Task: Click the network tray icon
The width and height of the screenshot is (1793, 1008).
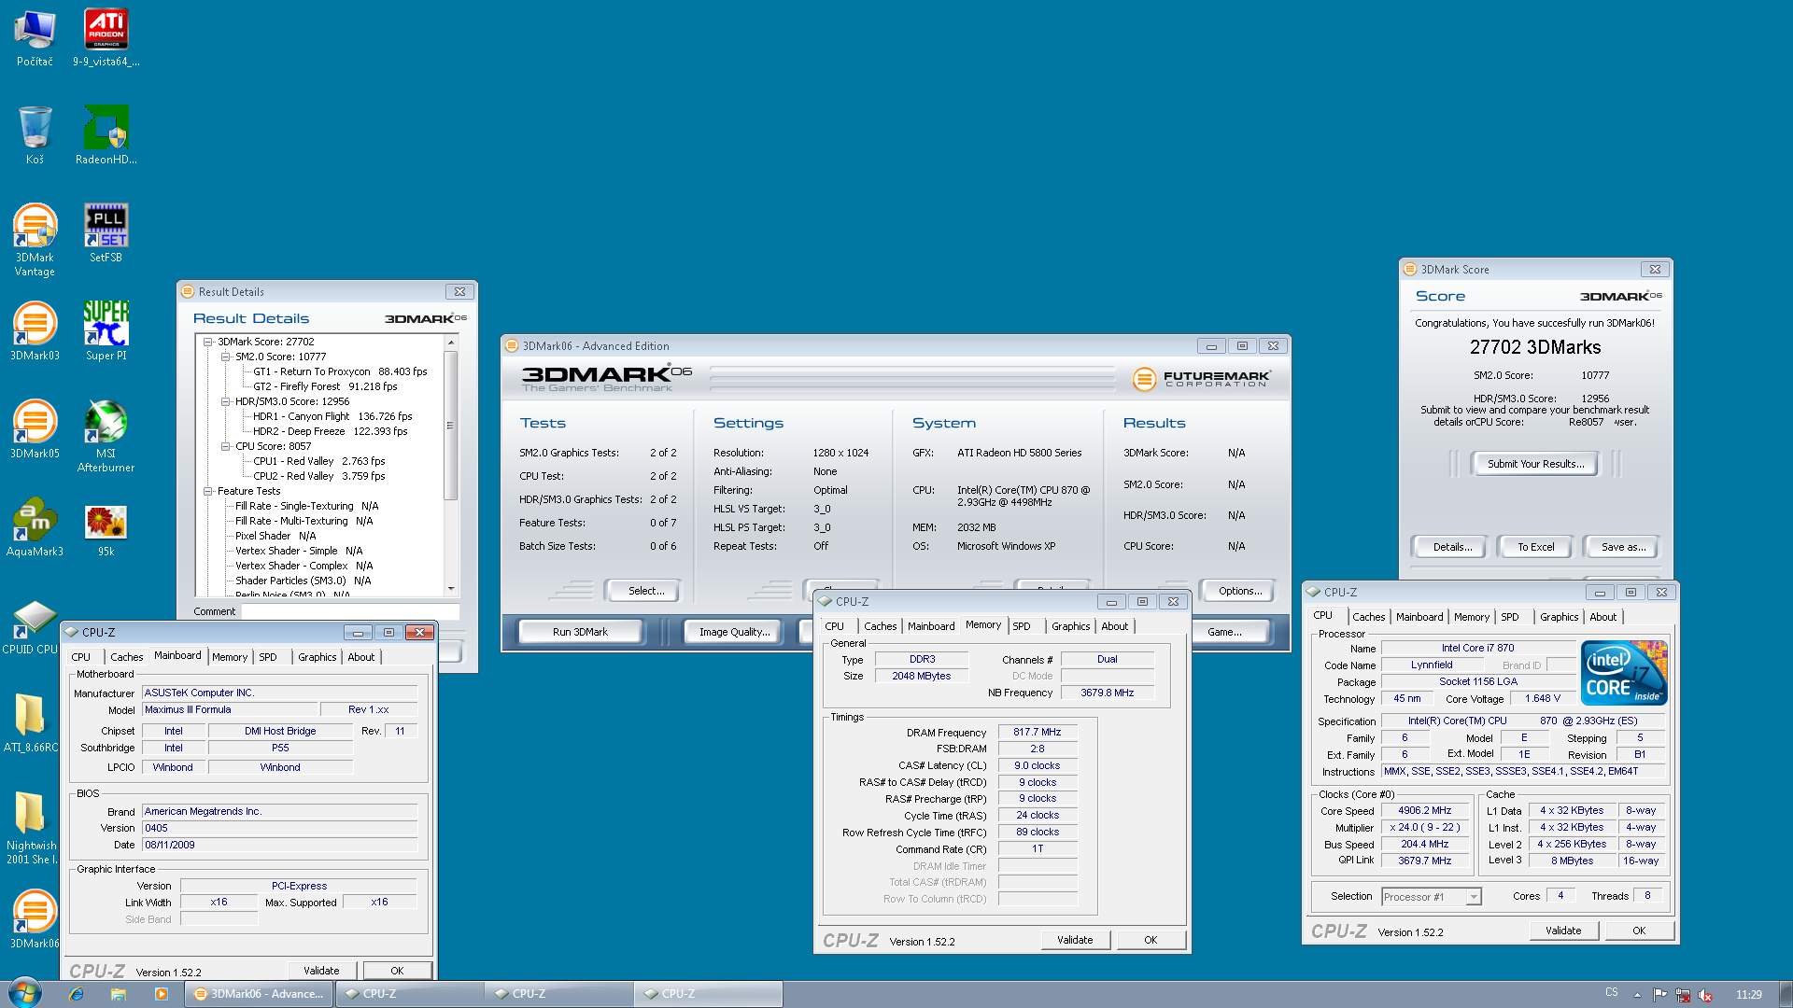Action: click(x=1683, y=995)
